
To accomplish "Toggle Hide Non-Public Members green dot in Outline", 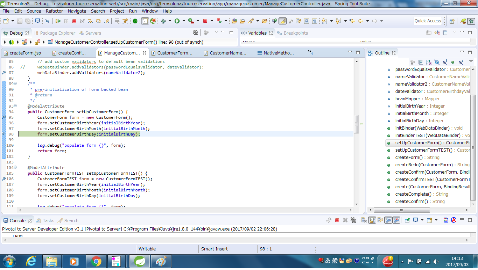I will [453, 62].
